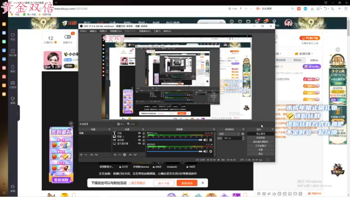Click the 'don't remind again' link
This screenshot has height=197, width=350.
click(137, 183)
